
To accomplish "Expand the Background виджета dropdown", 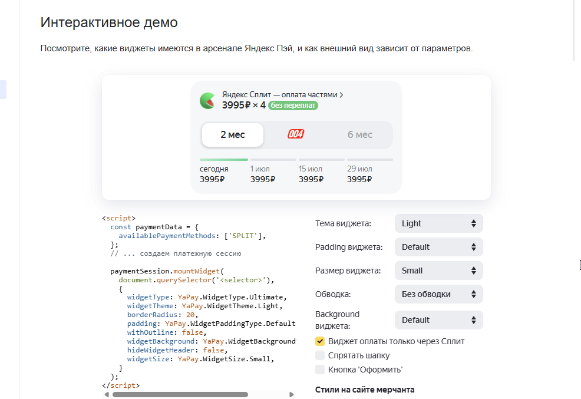I will [x=439, y=320].
